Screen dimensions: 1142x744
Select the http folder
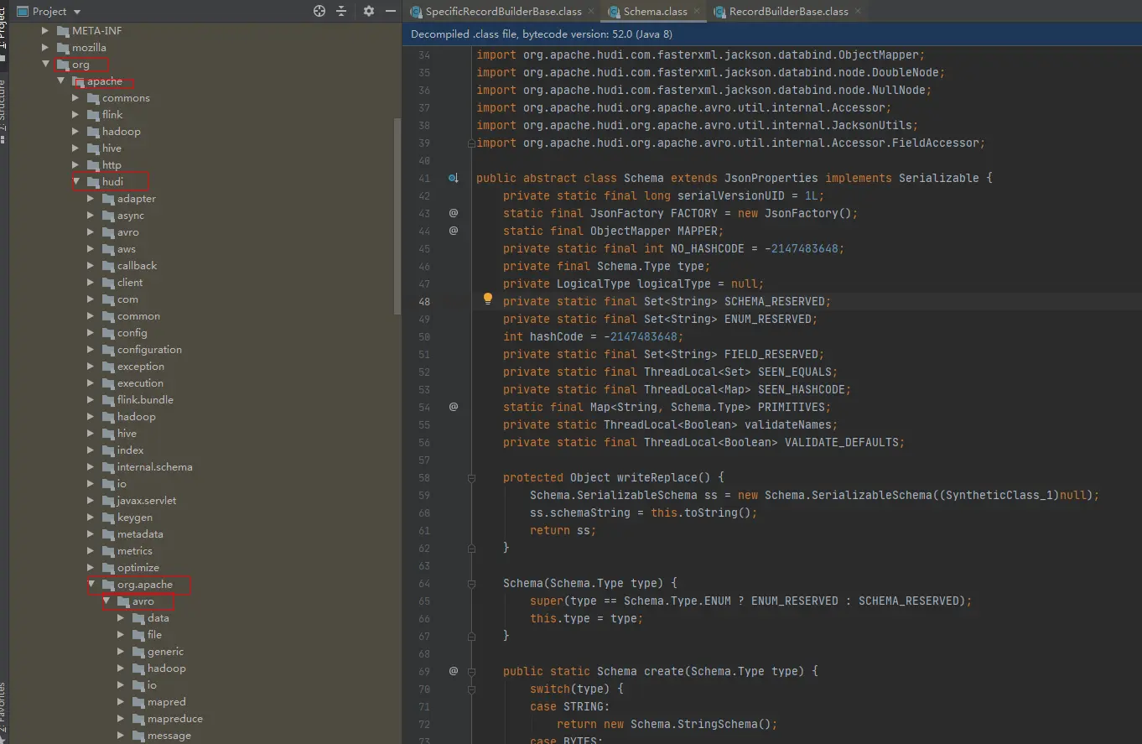coord(112,165)
